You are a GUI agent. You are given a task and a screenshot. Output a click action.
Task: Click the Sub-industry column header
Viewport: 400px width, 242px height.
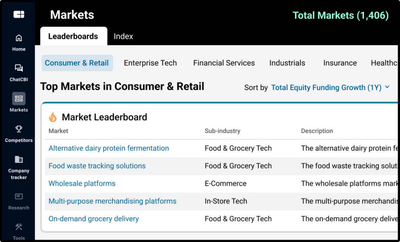pos(222,131)
